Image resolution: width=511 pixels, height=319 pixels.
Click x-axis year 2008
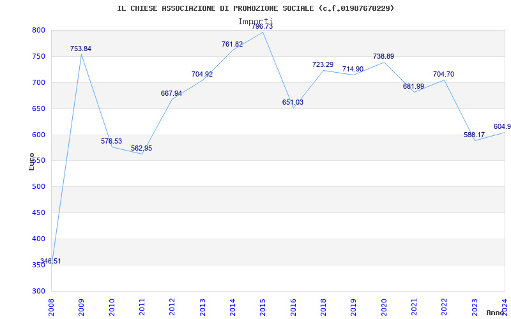(x=51, y=308)
